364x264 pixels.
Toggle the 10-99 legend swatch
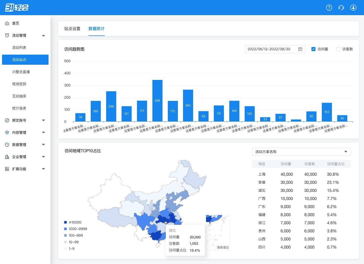tap(65, 242)
